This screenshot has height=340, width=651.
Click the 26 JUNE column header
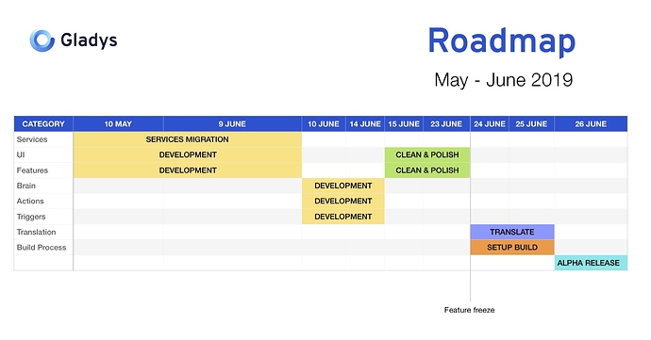pos(591,124)
